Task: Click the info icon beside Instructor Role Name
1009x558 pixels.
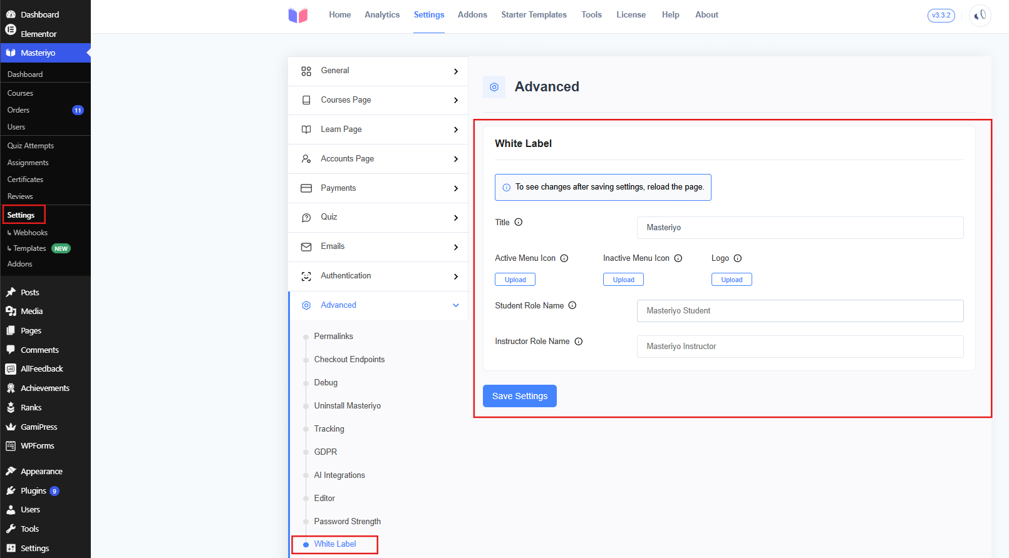Action: coord(579,342)
